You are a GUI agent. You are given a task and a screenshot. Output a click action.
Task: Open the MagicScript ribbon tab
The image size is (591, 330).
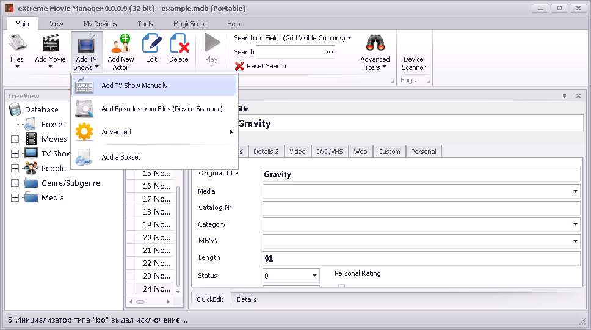click(x=190, y=24)
